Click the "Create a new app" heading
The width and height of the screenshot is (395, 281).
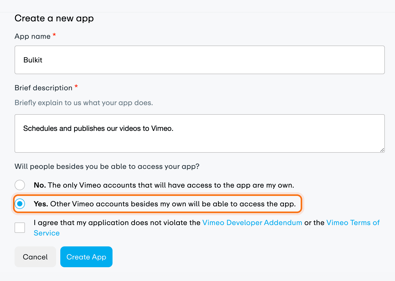pos(54,18)
